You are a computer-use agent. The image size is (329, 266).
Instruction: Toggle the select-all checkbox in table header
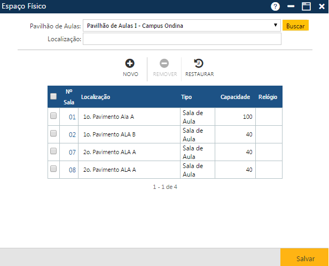53,97
